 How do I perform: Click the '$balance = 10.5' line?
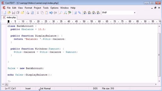[28, 29]
